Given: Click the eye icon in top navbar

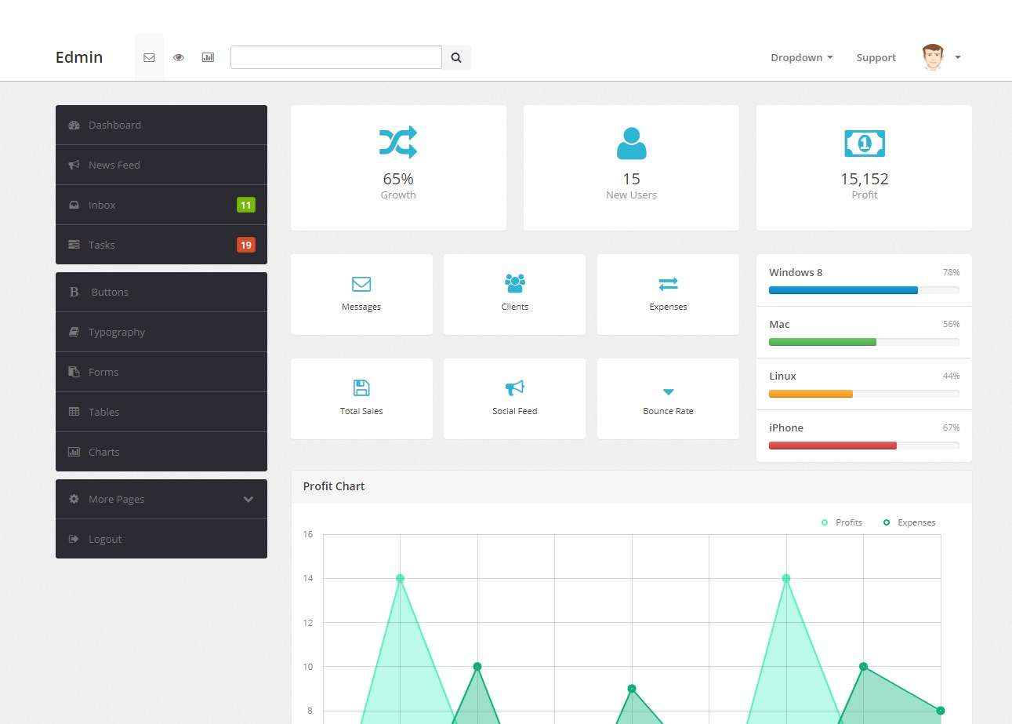Looking at the screenshot, I should coord(179,57).
